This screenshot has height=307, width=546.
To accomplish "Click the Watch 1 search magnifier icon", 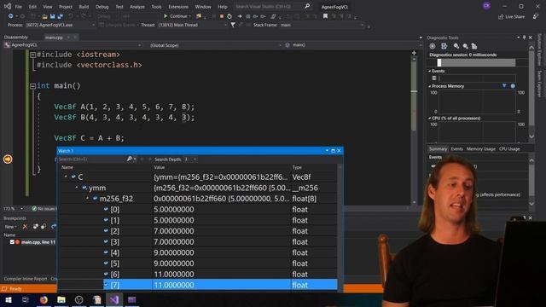I will 129,159.
